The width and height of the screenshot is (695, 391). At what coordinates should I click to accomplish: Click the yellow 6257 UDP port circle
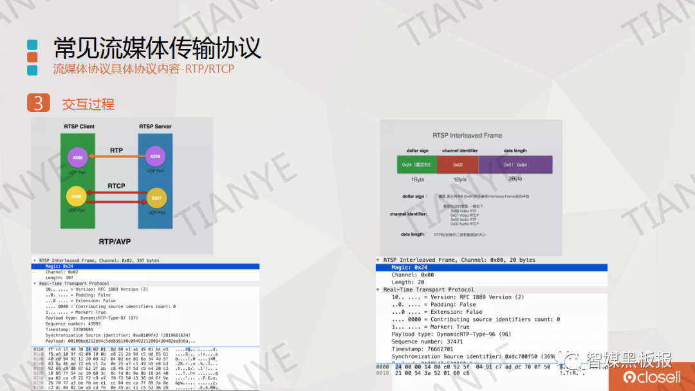pyautogui.click(x=156, y=198)
